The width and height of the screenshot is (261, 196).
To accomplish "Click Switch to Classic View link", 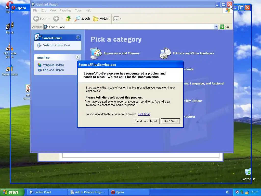I will click(x=56, y=45).
